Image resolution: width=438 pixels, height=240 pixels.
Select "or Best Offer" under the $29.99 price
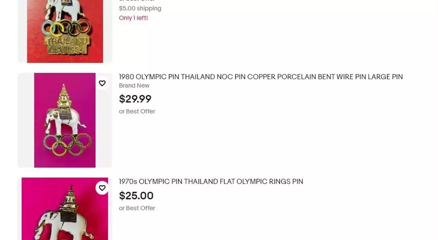[x=137, y=111]
